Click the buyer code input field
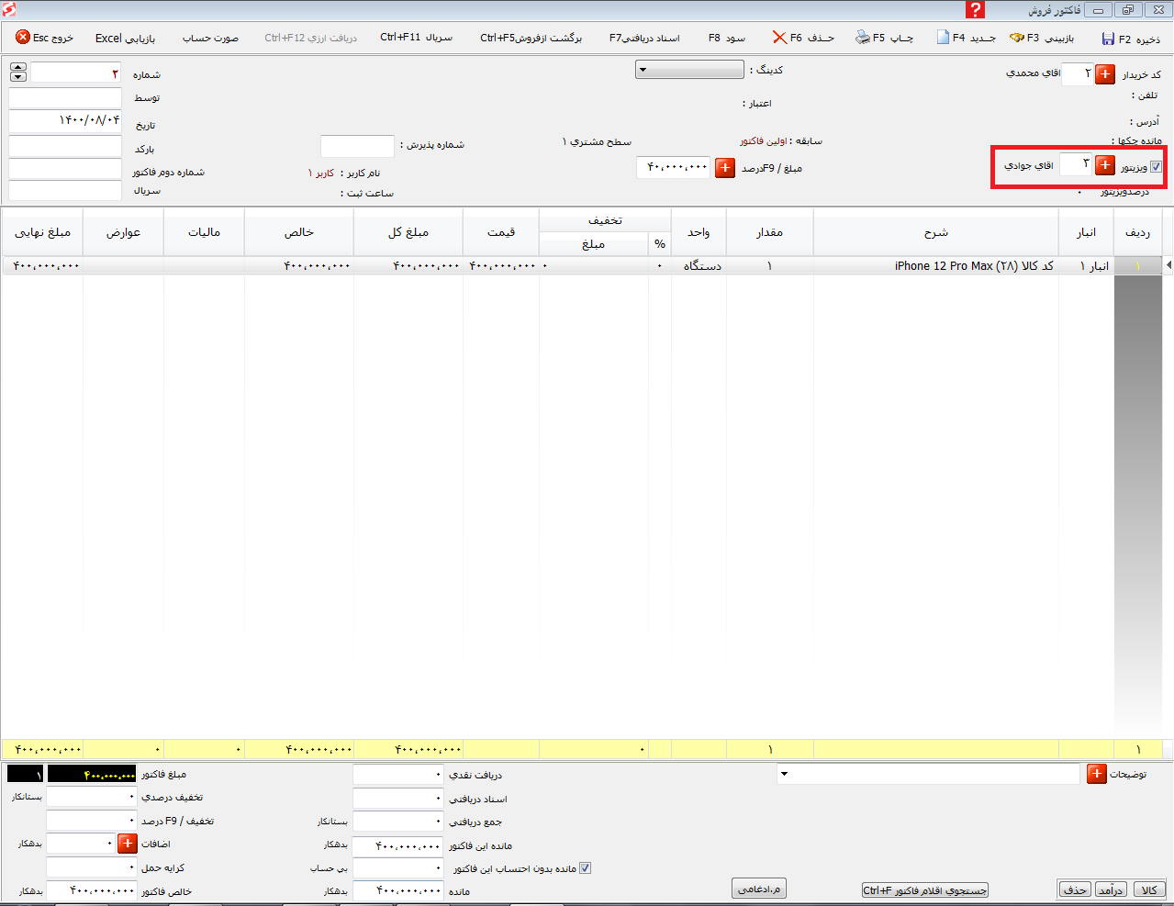Screen dimensions: 1174x906 (x=1077, y=74)
